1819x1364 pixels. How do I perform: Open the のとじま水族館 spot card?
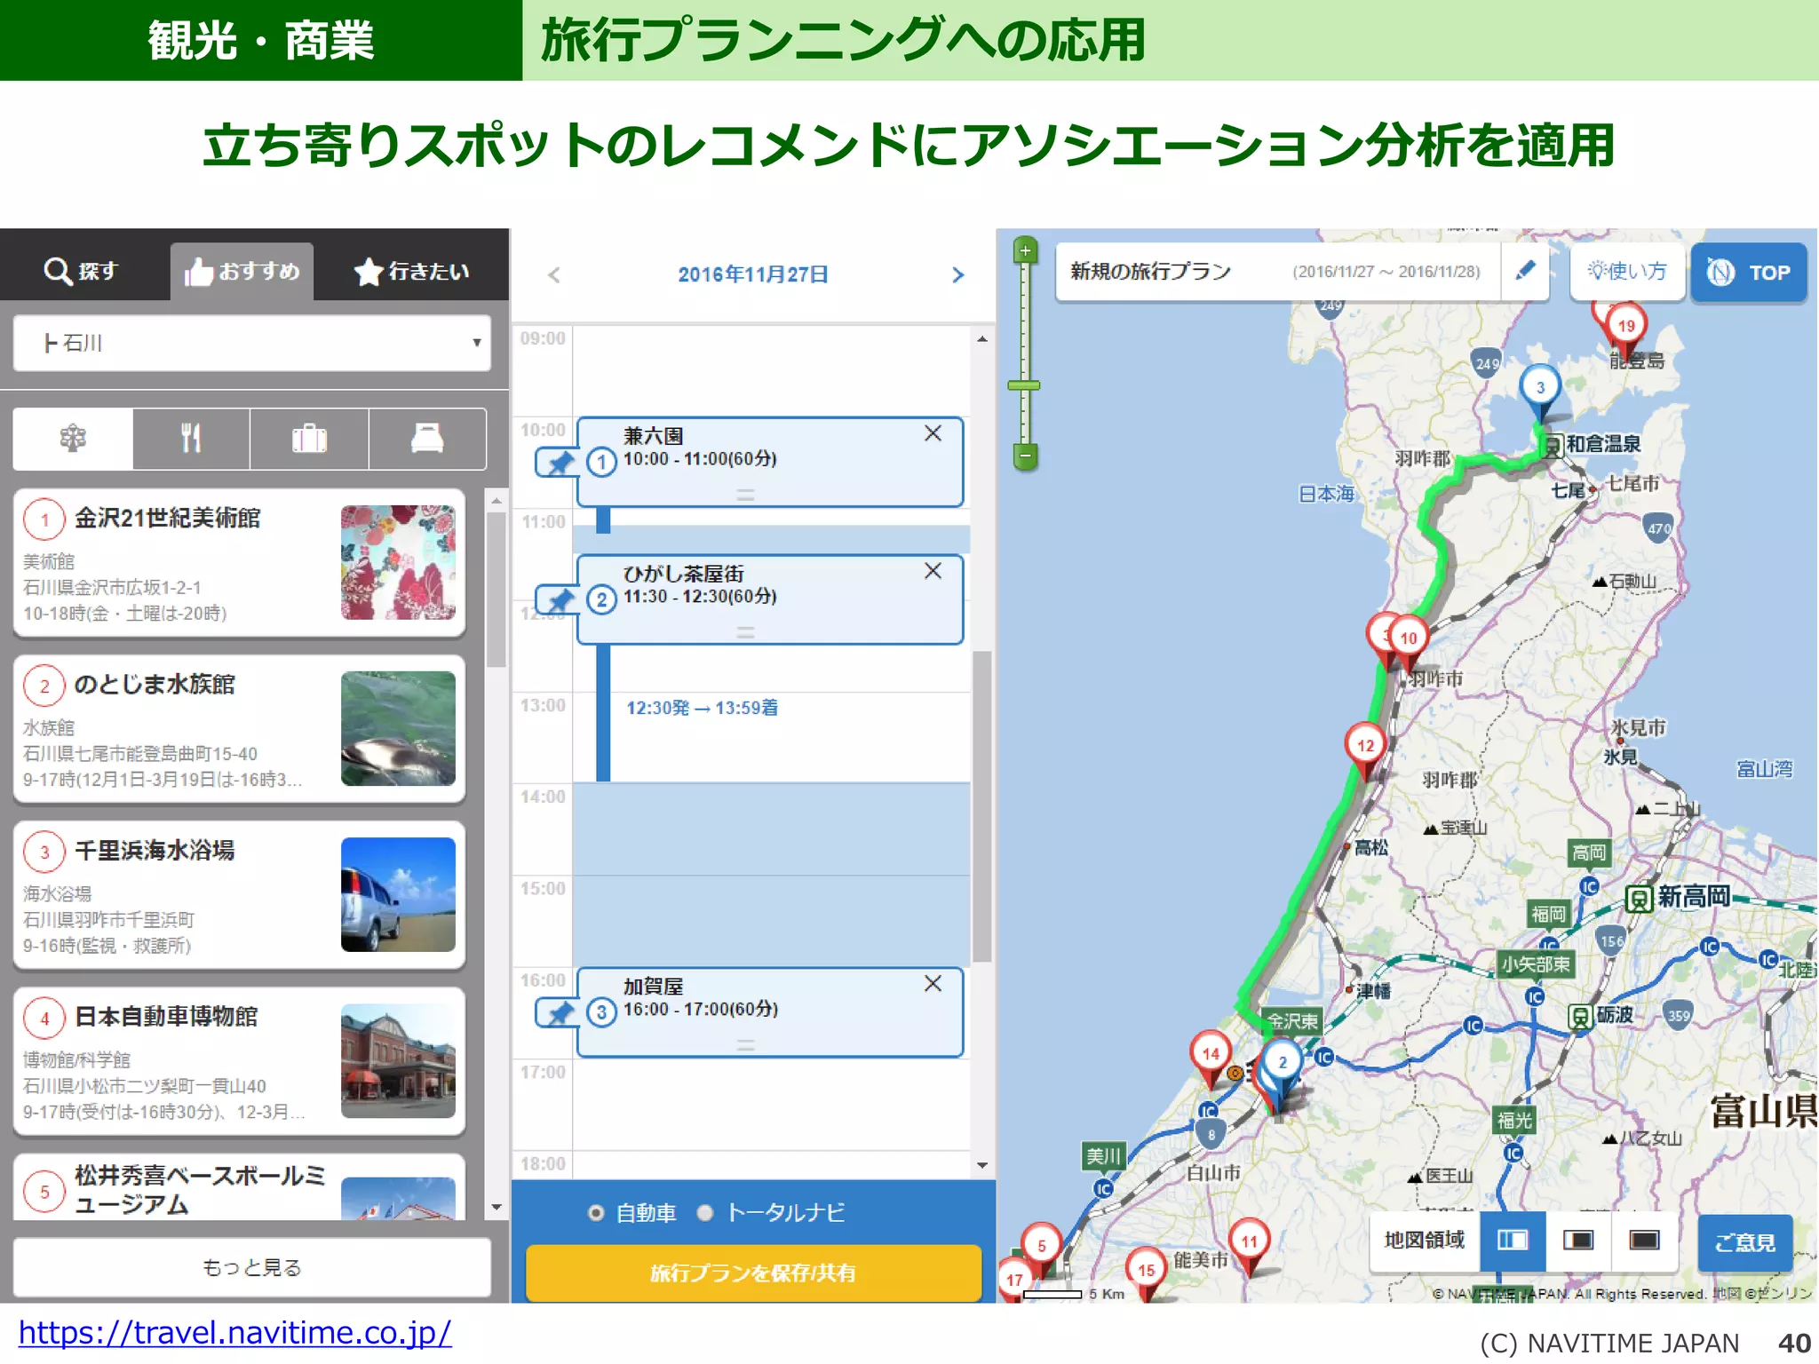click(240, 729)
